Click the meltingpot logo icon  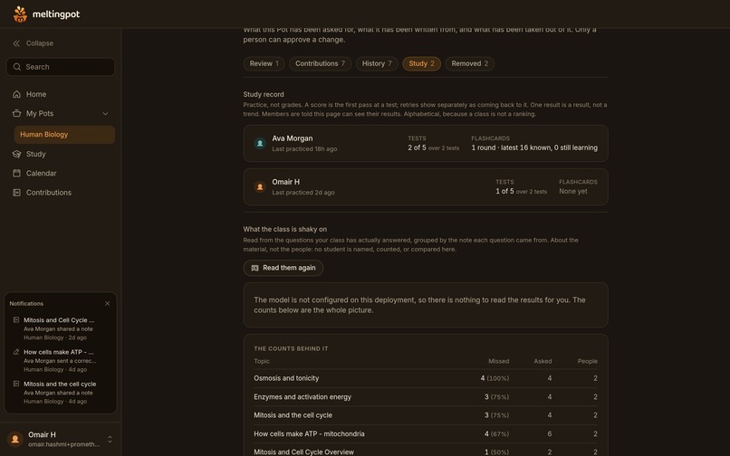coord(20,14)
